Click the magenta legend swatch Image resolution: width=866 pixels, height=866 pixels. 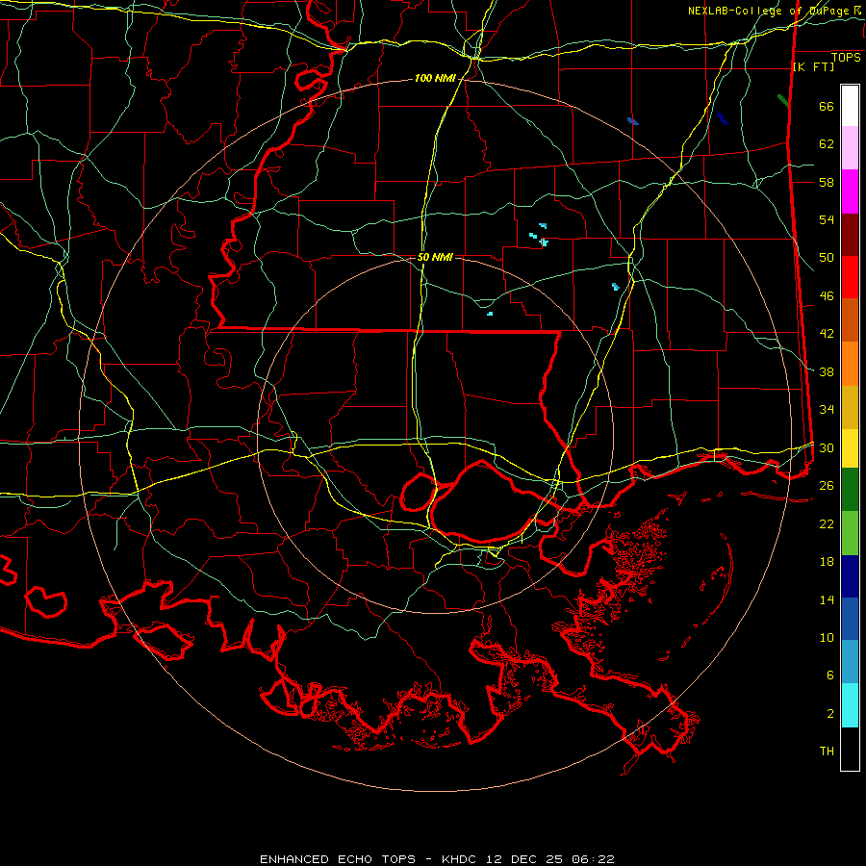tap(850, 191)
